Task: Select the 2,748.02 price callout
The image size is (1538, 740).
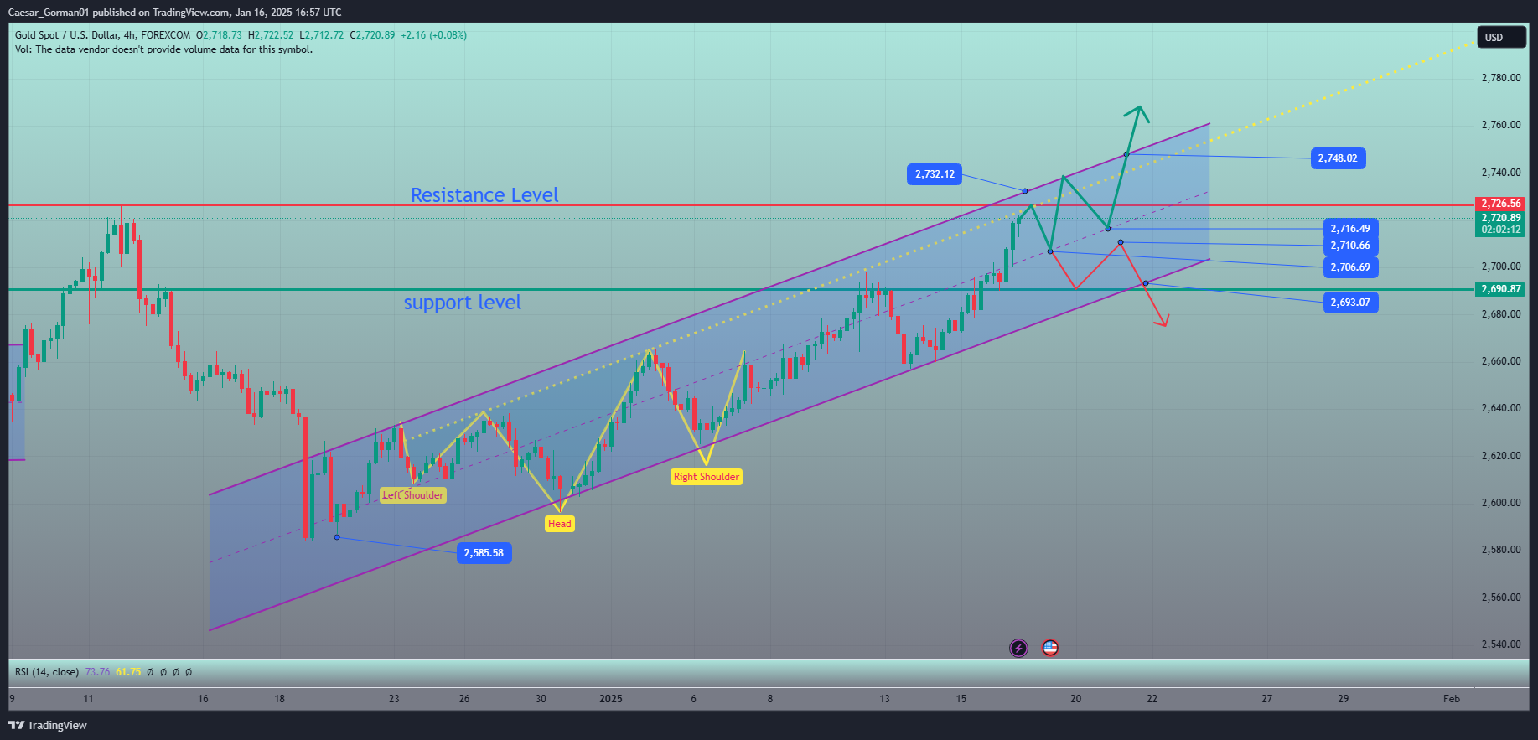Action: 1338,158
